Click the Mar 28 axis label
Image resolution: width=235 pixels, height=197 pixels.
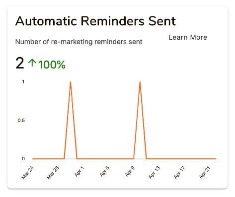click(53, 173)
